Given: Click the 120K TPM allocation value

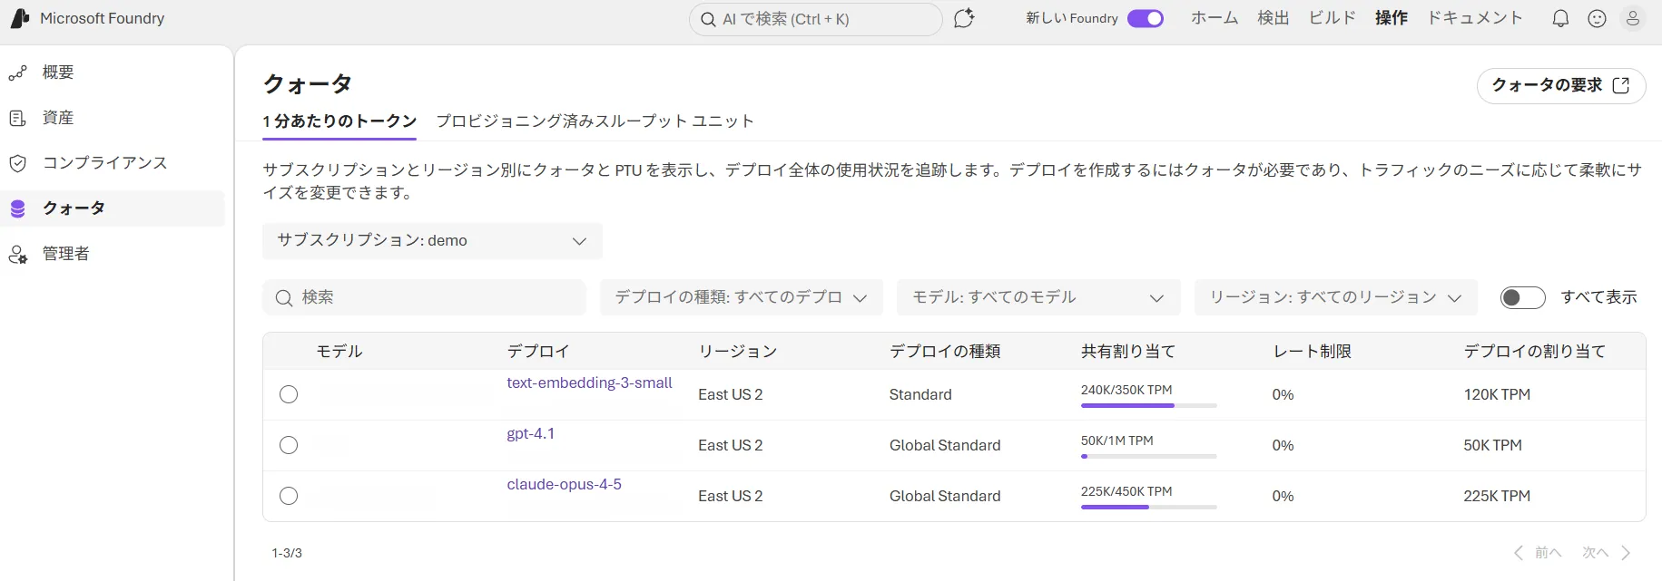Looking at the screenshot, I should pos(1497,394).
